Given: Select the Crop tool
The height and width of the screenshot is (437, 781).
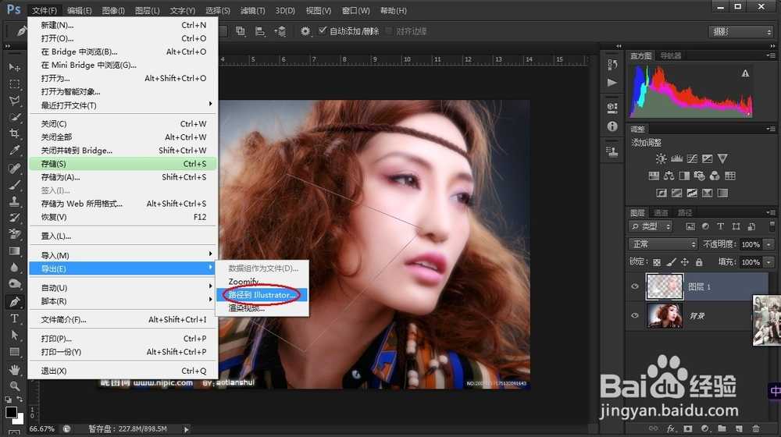Looking at the screenshot, I should point(14,133).
